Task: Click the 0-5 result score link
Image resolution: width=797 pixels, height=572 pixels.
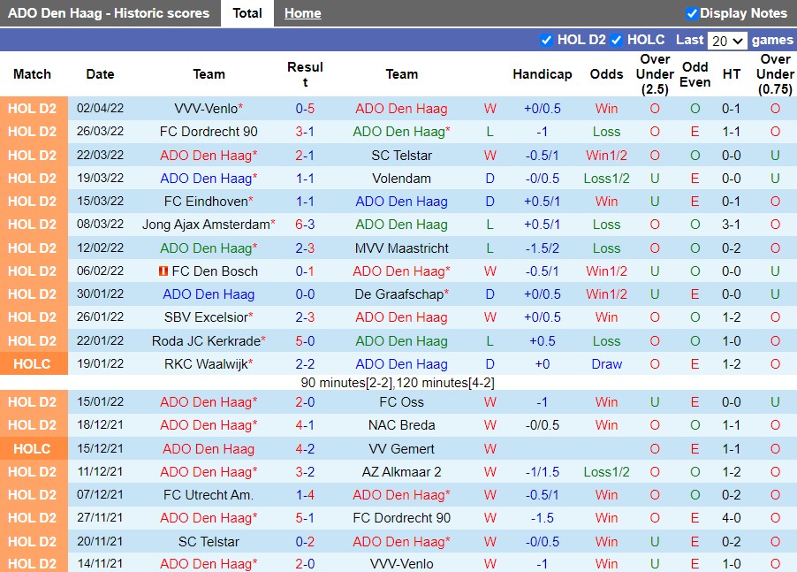Action: click(305, 109)
